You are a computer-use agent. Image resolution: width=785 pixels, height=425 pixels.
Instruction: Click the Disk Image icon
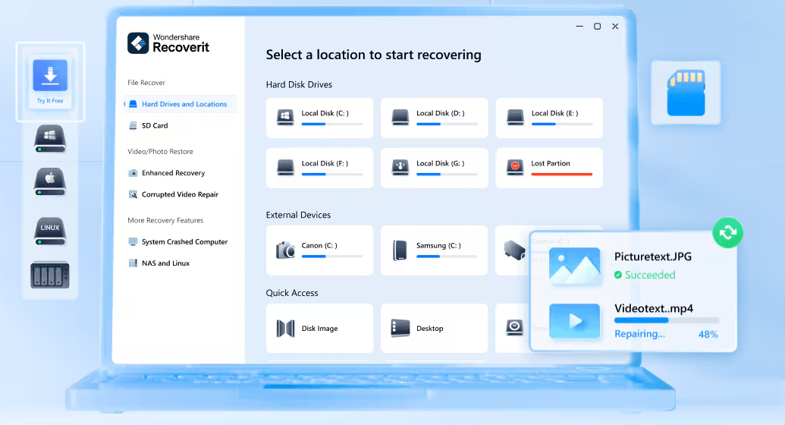click(x=285, y=329)
